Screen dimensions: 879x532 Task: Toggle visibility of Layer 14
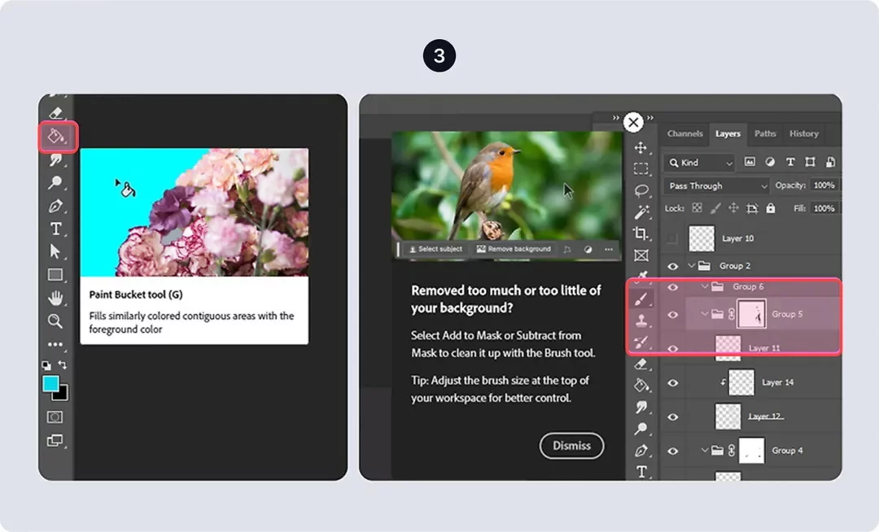673,382
